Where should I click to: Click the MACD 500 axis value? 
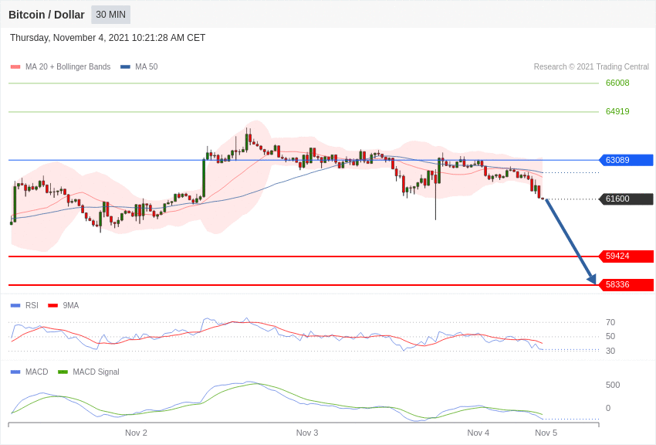coord(613,385)
